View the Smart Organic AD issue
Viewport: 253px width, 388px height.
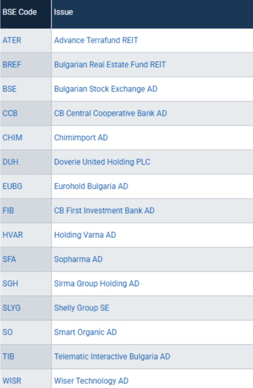tap(85, 332)
